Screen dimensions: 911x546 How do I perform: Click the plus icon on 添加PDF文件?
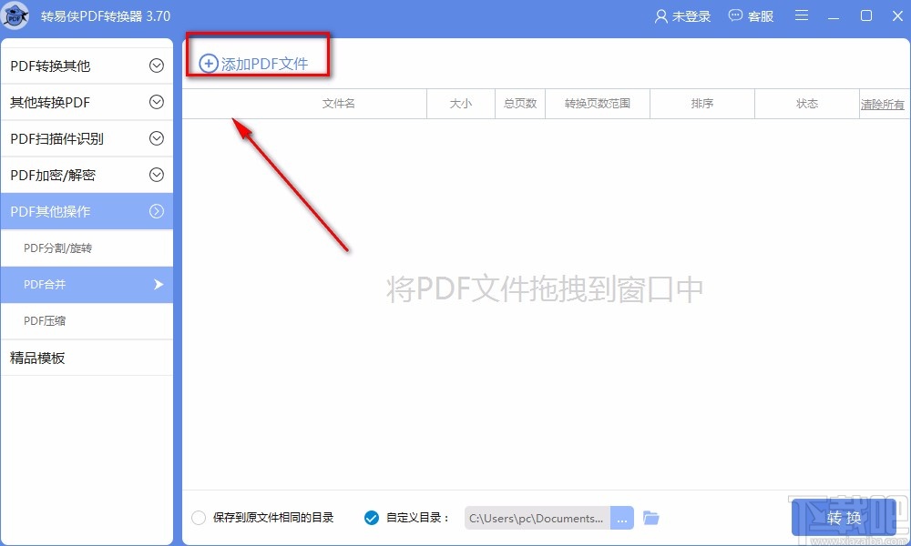(x=208, y=63)
